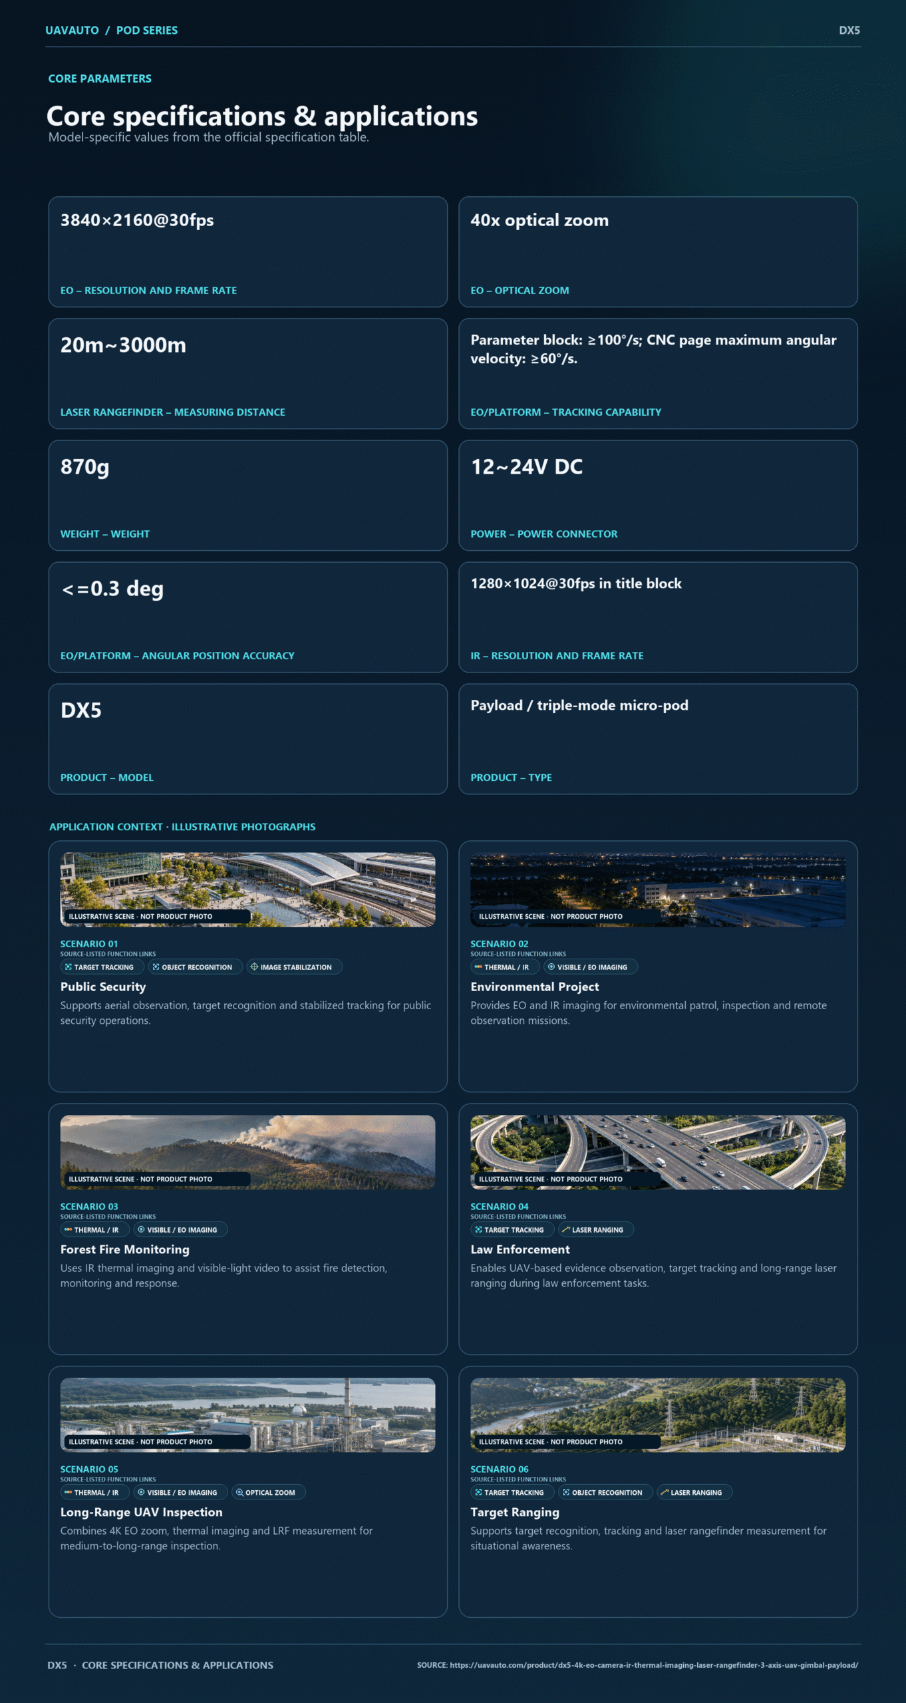Select the 20m~3000m measuring distance value
Screen dimensions: 906x1703
123,345
